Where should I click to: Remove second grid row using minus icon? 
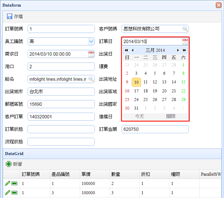point(15,193)
